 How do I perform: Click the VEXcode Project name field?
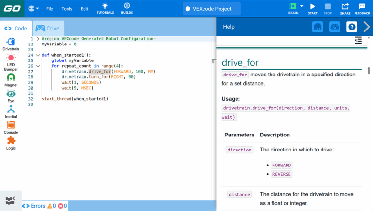[x=211, y=9]
